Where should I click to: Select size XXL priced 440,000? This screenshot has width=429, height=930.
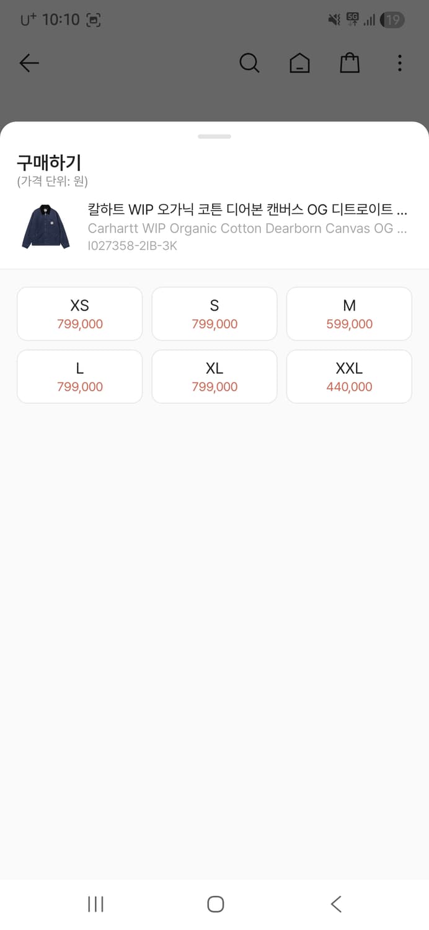click(349, 377)
